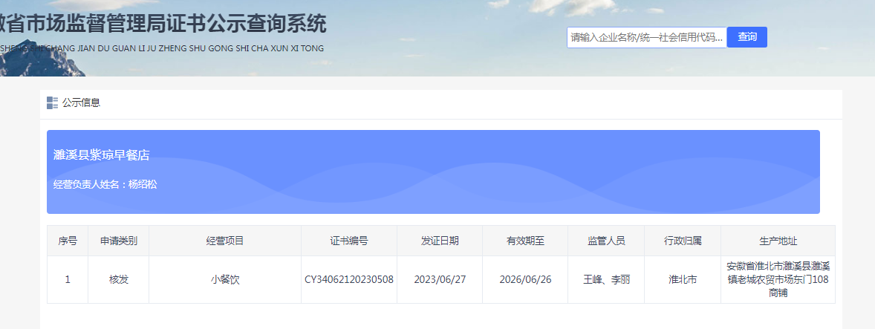This screenshot has width=875, height=329.
Task: Click the 公示信息 section title
Action: pos(81,102)
